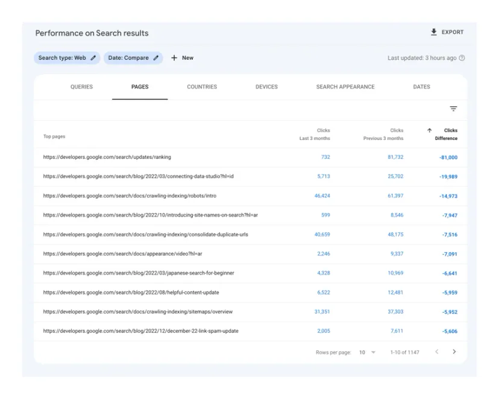499x399 pixels.
Task: Click the 5,713 clicks value
Action: (324, 176)
